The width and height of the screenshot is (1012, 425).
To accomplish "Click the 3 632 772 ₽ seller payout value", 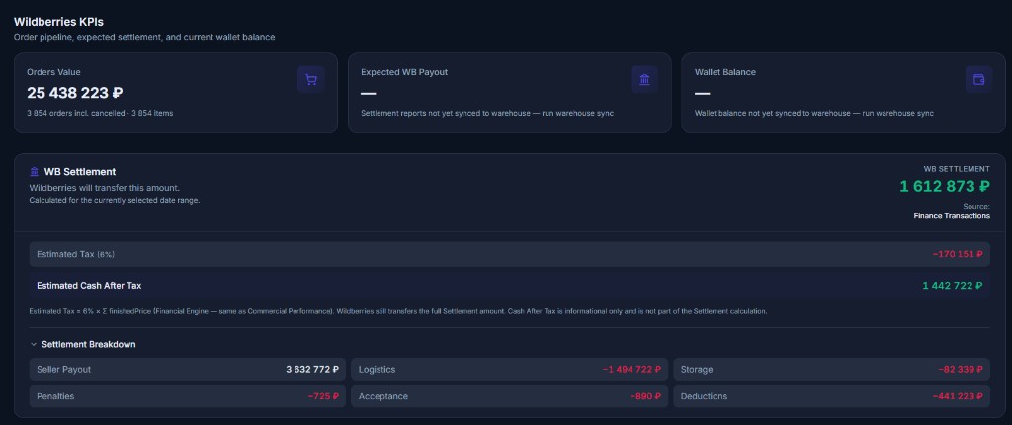I will (312, 370).
